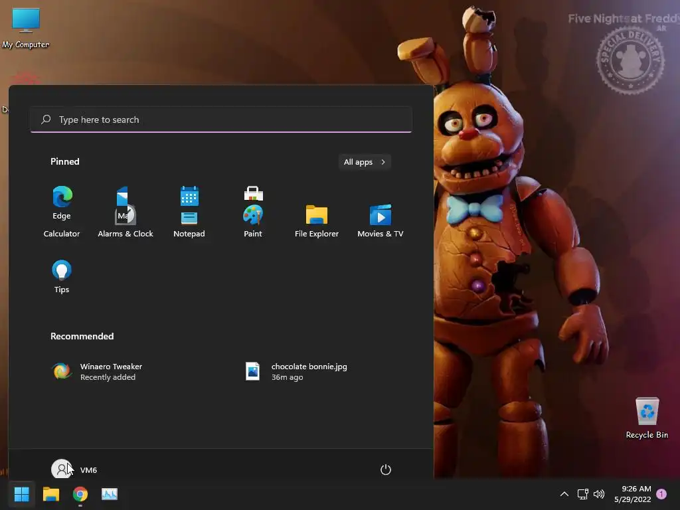Expand the hidden tray icons chevron
Screen dimensions: 680x510
point(564,494)
